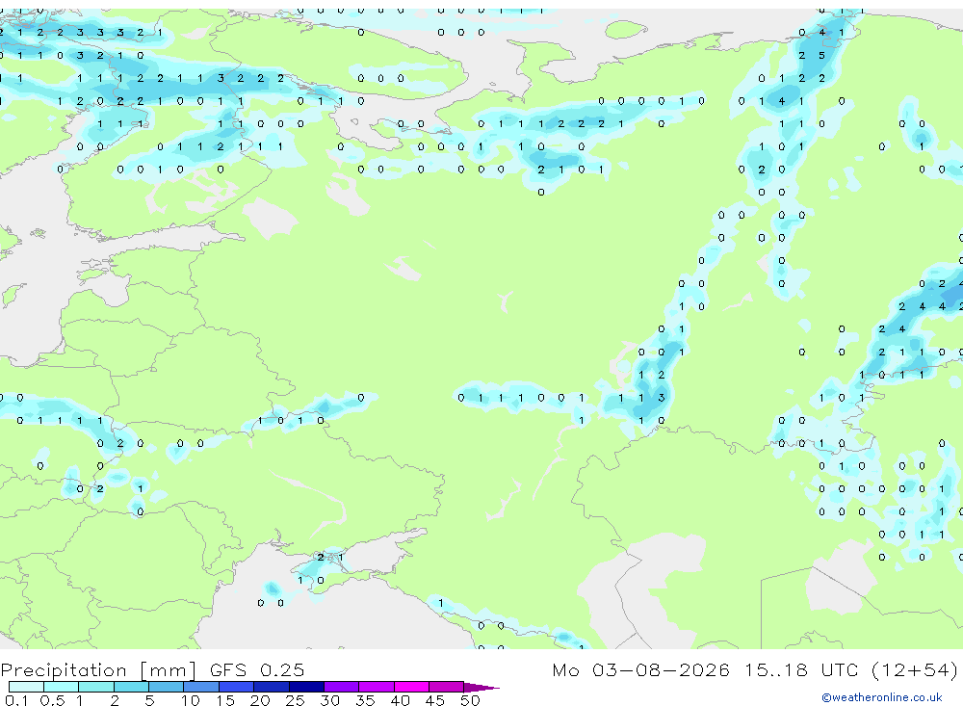Click the '45' legend scale label
This screenshot has width=963, height=706.
[x=435, y=700]
